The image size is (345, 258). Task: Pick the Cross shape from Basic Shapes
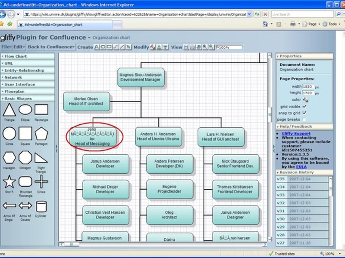pyautogui.click(x=41, y=181)
